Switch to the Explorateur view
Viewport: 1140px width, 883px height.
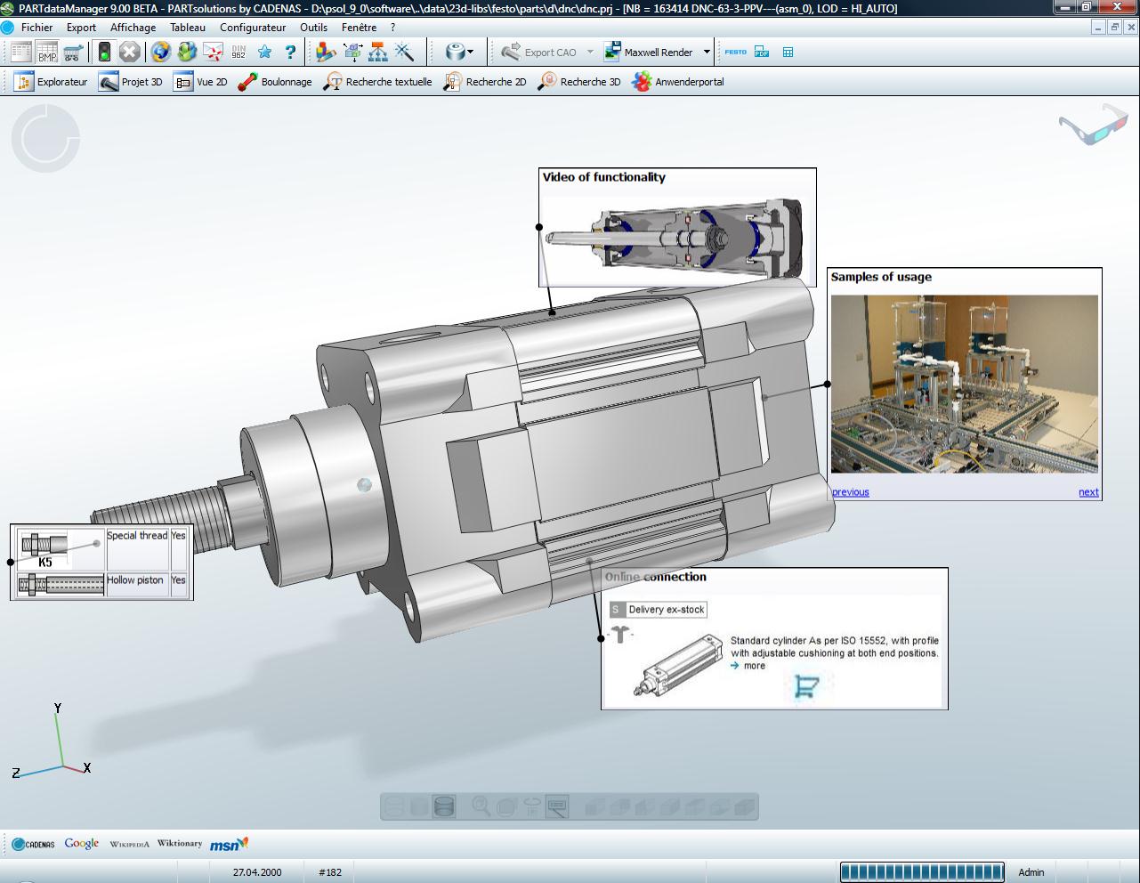[51, 82]
